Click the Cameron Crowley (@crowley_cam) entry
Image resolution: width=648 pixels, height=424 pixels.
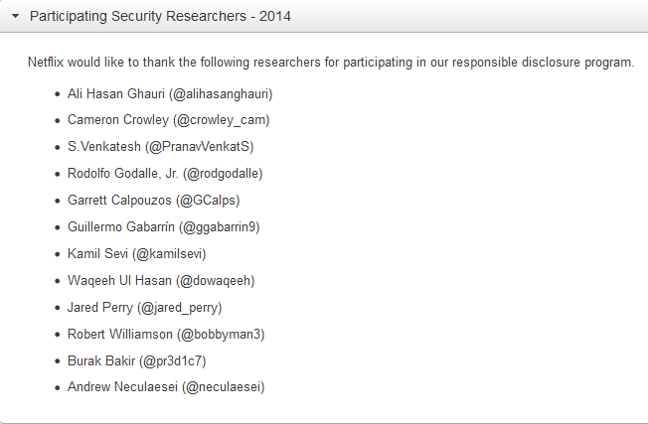[169, 120]
